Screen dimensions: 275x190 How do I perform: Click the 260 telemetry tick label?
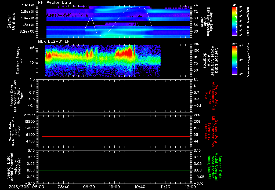[196, 115]
